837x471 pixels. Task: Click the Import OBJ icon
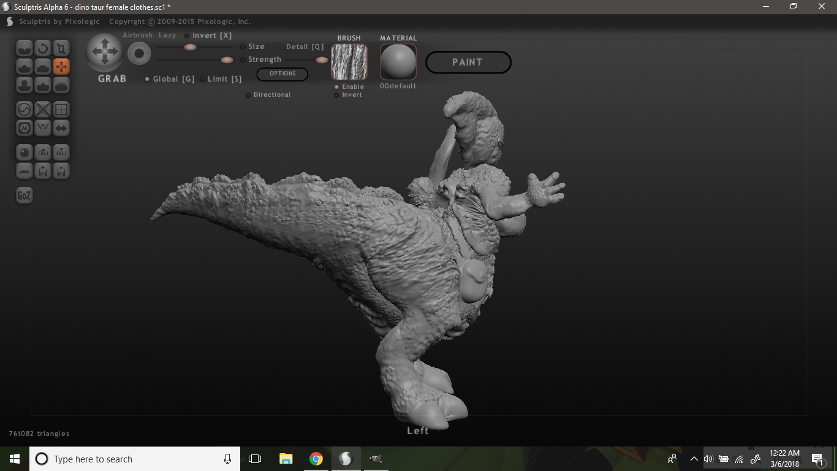point(43,152)
